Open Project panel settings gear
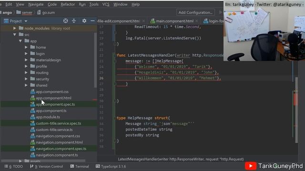 click(x=84, y=21)
